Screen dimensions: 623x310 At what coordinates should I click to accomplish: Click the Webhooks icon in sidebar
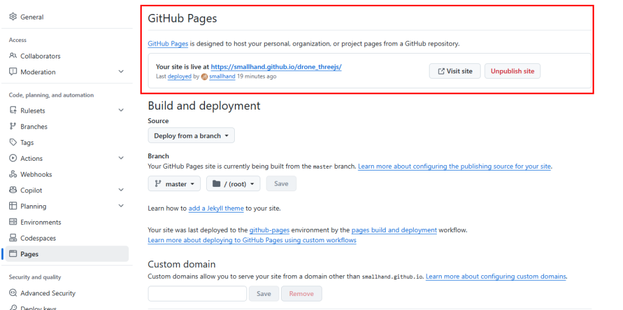tap(13, 174)
